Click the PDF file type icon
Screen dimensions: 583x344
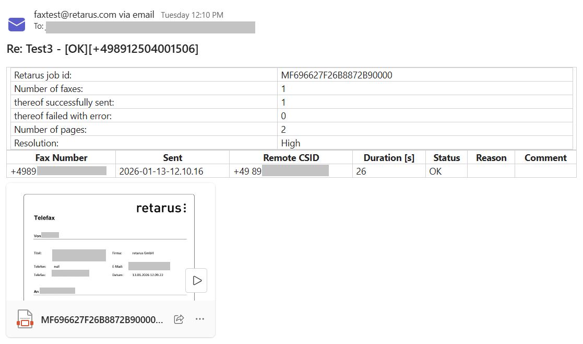pyautogui.click(x=25, y=319)
